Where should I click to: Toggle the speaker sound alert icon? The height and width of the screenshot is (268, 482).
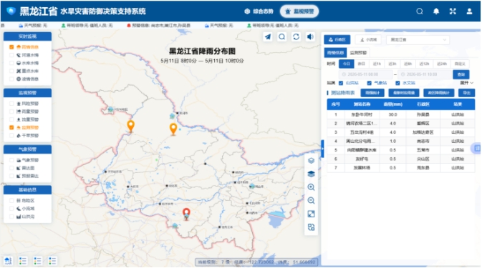click(x=310, y=36)
